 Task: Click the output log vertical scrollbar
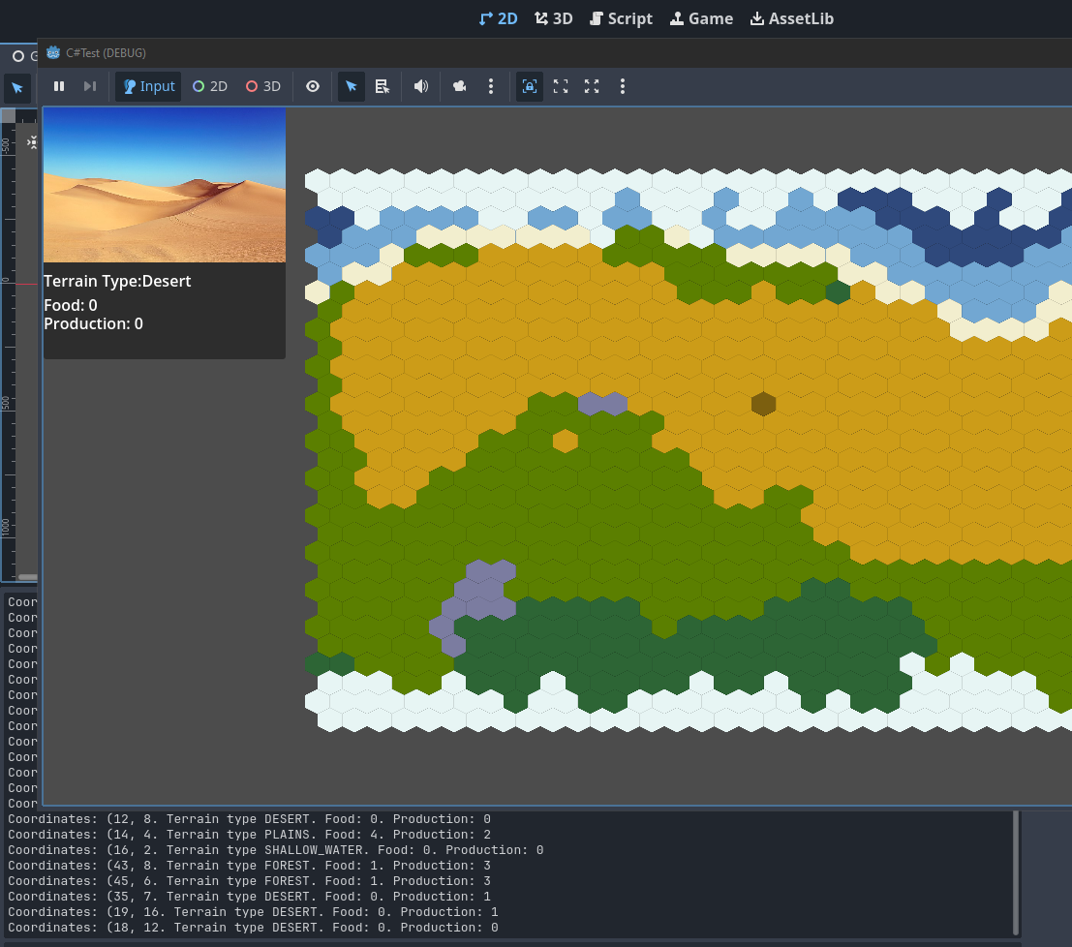coord(1016,871)
